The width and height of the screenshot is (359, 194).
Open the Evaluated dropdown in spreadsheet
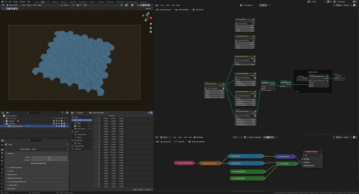[81, 113]
